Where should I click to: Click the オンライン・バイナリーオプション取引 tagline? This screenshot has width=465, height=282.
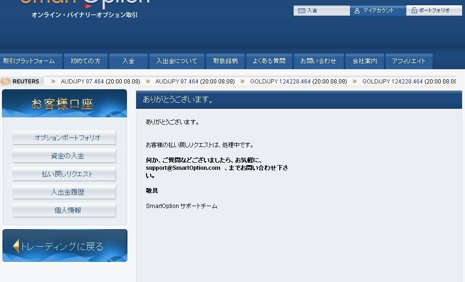[x=85, y=15]
